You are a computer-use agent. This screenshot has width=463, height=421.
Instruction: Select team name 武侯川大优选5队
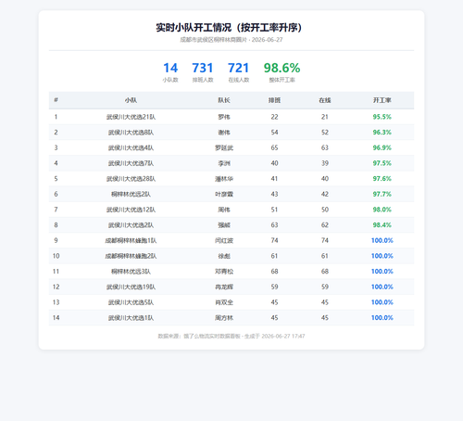point(131,302)
